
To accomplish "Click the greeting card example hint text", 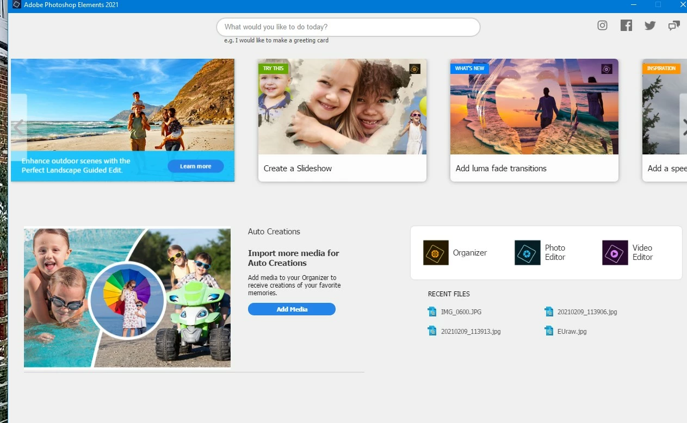I will tap(276, 40).
